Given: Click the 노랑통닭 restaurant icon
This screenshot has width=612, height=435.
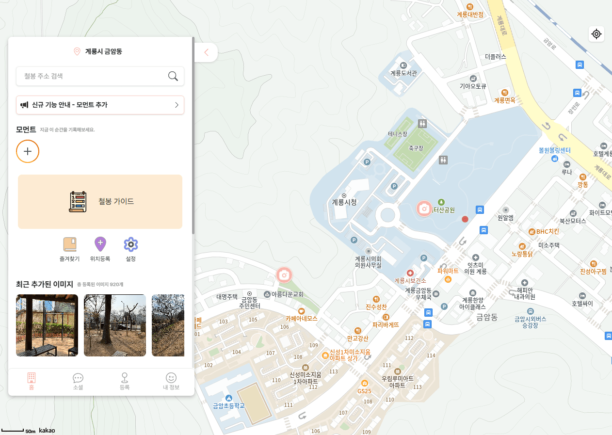Looking at the screenshot, I should [522, 246].
